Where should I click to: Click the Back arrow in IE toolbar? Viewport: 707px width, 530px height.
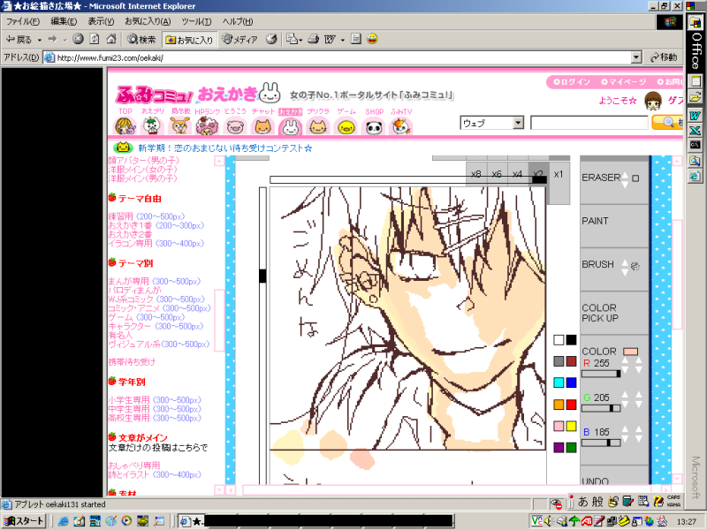pyautogui.click(x=18, y=40)
